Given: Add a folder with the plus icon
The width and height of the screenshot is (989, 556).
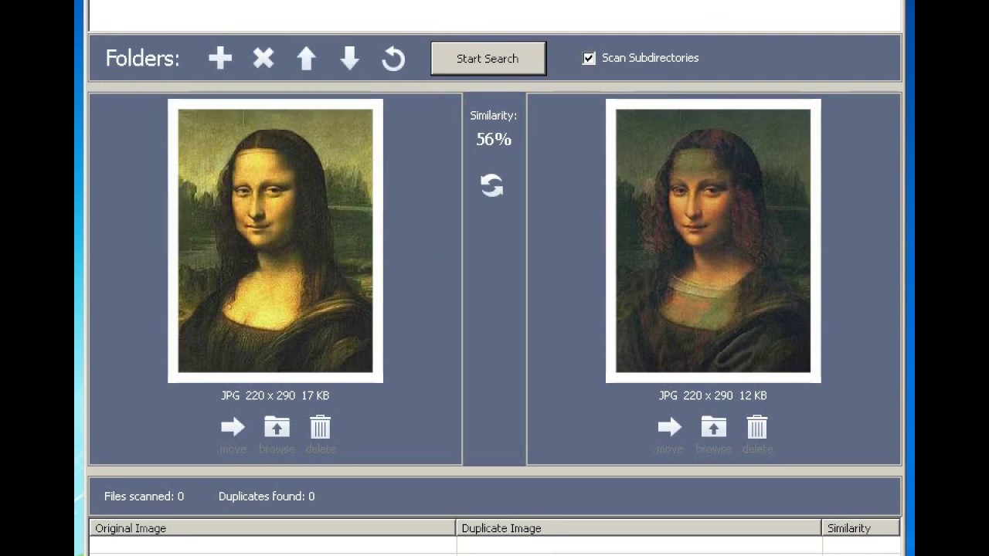Looking at the screenshot, I should [220, 59].
